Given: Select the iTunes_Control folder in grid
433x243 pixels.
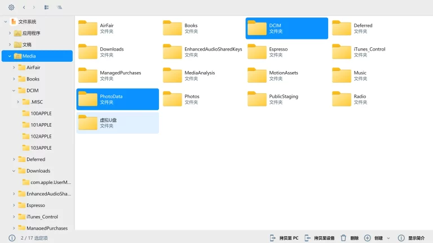Looking at the screenshot, I should coord(369,52).
